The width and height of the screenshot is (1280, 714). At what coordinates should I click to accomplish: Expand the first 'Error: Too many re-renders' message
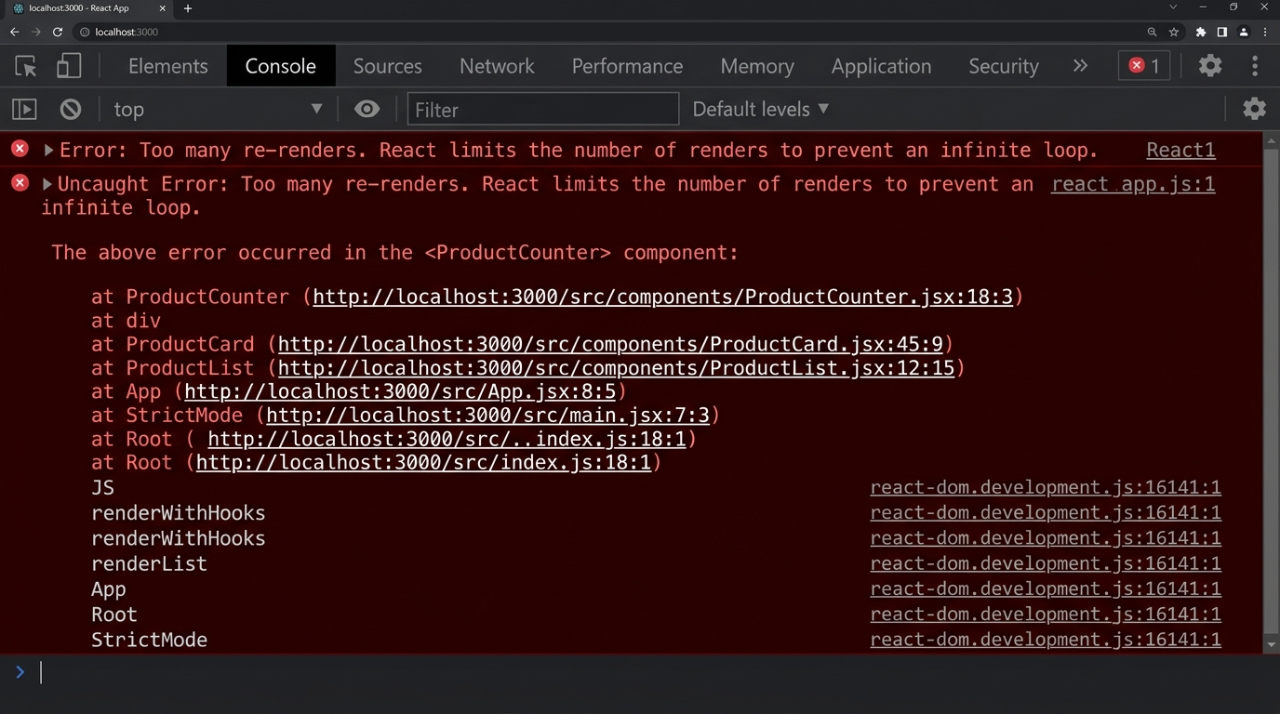(x=48, y=150)
